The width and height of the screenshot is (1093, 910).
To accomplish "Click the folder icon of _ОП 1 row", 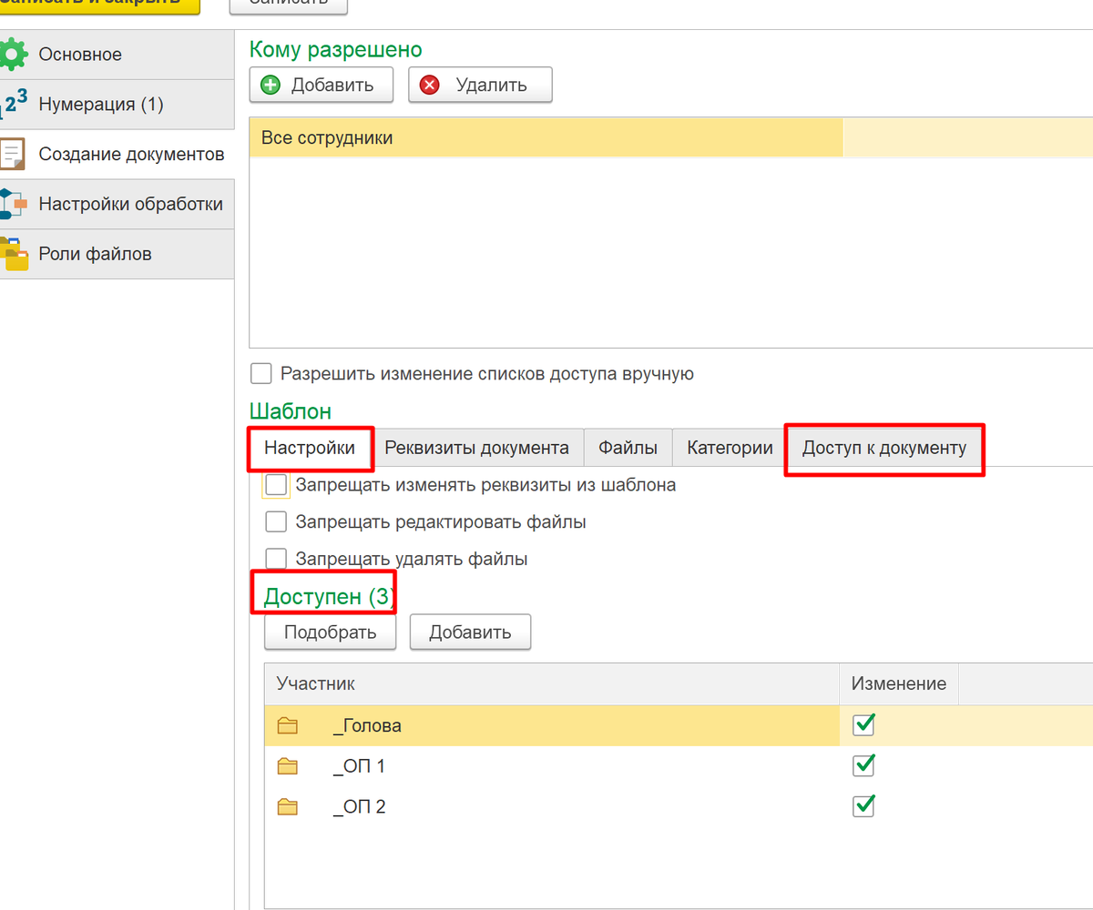I will (288, 766).
